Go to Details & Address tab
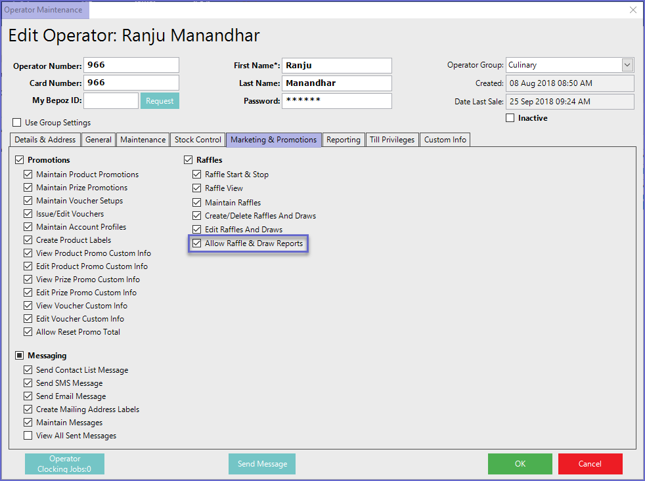Image resolution: width=645 pixels, height=481 pixels. tap(45, 140)
